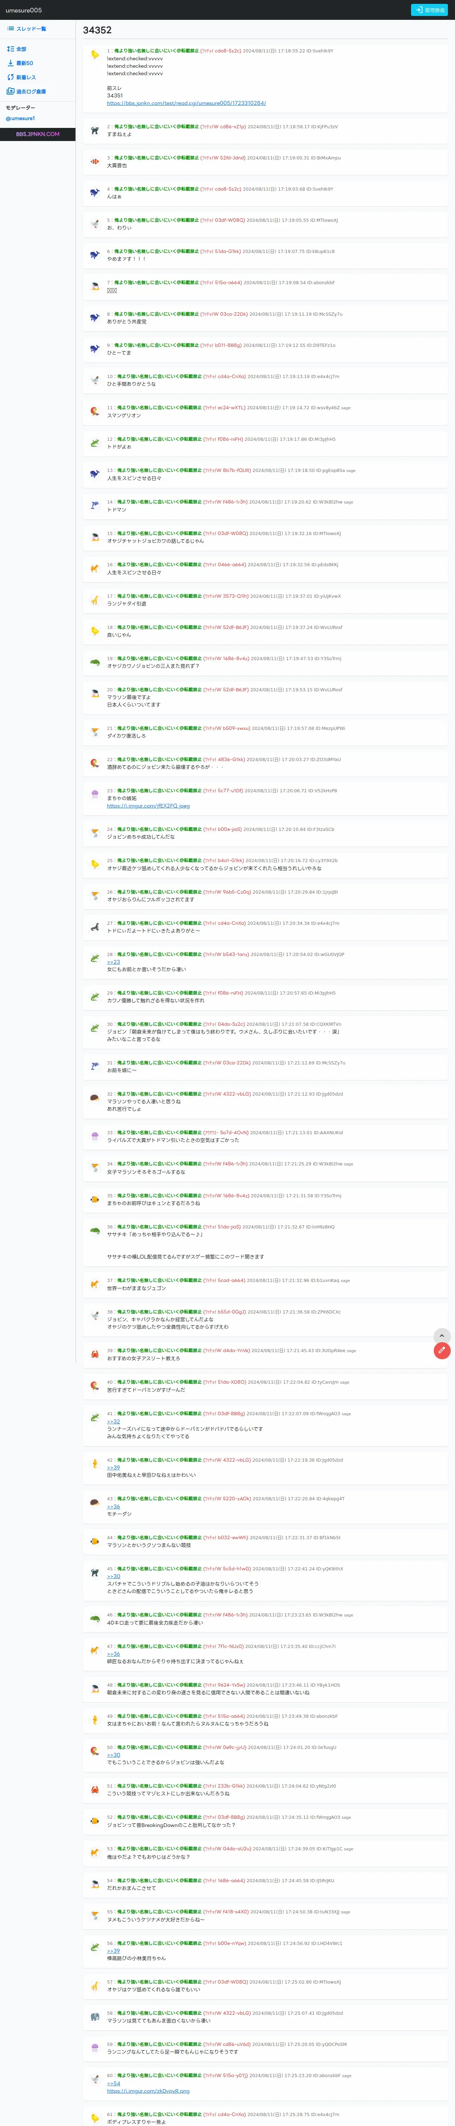Click the avatar icon of post 51
Viewport: 455px width, 2126px height.
click(x=95, y=1789)
